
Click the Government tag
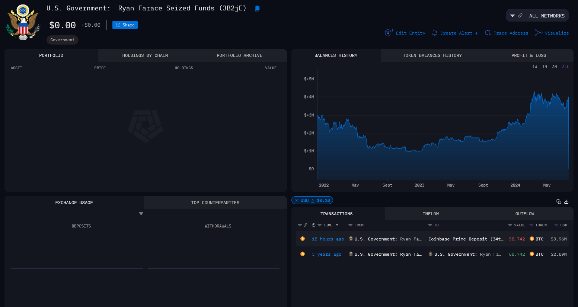coord(63,40)
